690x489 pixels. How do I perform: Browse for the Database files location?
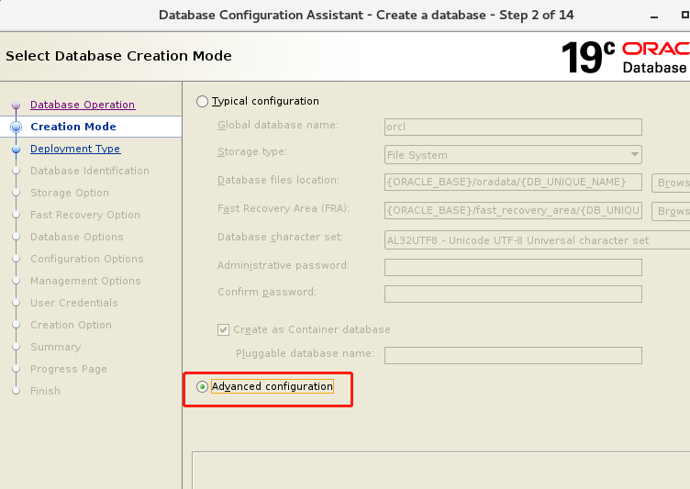(671, 183)
